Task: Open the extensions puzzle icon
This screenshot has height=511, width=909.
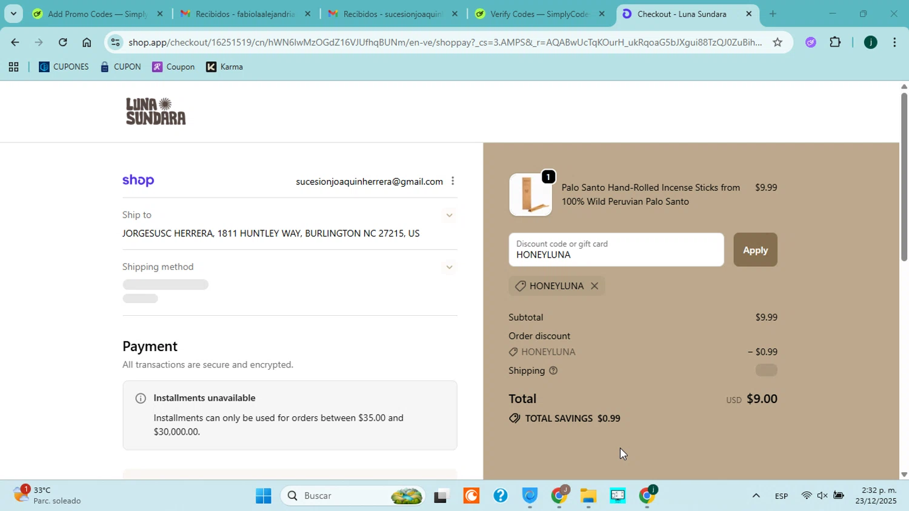Action: coord(835,42)
